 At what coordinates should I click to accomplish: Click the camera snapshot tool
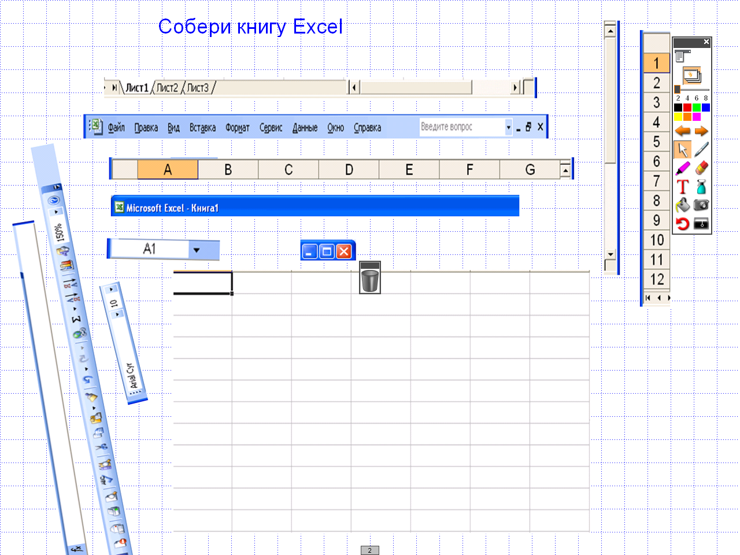(x=701, y=205)
